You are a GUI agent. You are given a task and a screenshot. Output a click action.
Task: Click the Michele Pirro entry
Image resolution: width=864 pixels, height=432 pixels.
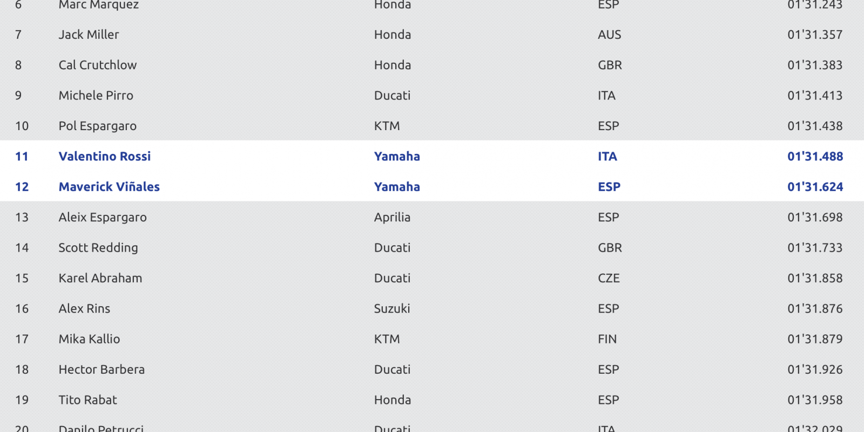tap(96, 96)
